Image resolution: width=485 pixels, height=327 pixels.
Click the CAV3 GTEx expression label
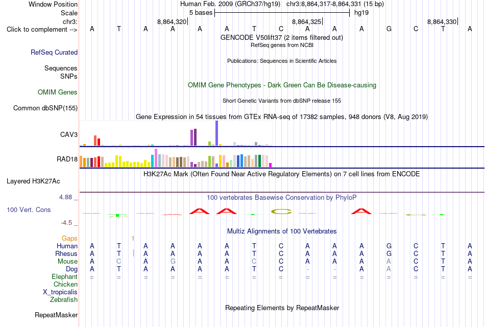pos(69,134)
